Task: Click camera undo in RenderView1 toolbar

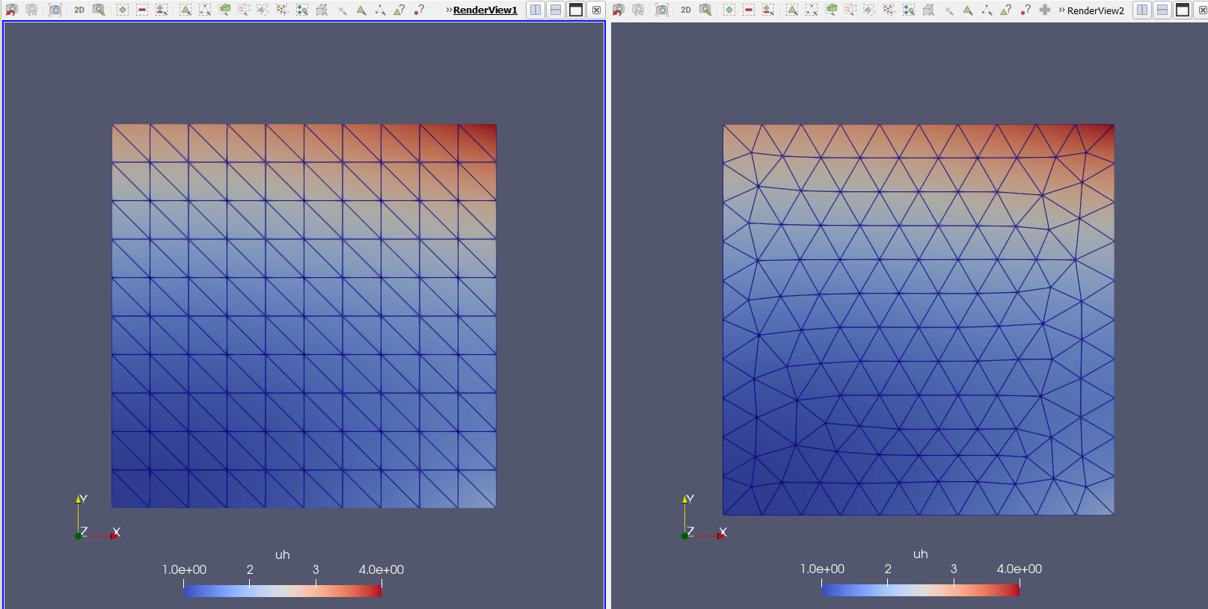Action: pyautogui.click(x=12, y=10)
